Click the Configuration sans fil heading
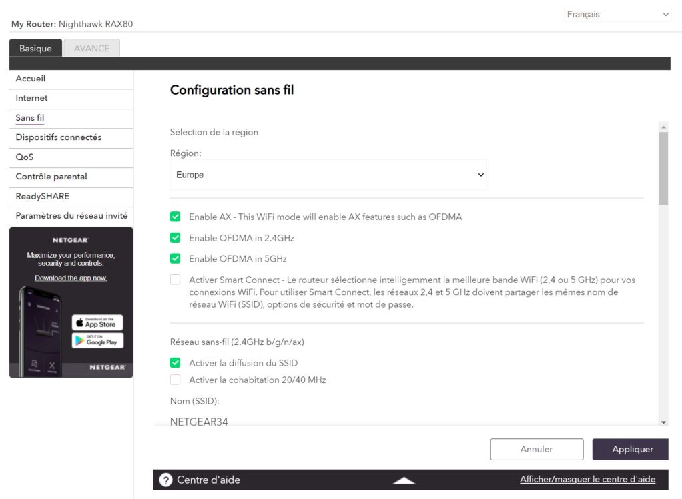Image resolution: width=682 pixels, height=499 pixels. tap(232, 90)
